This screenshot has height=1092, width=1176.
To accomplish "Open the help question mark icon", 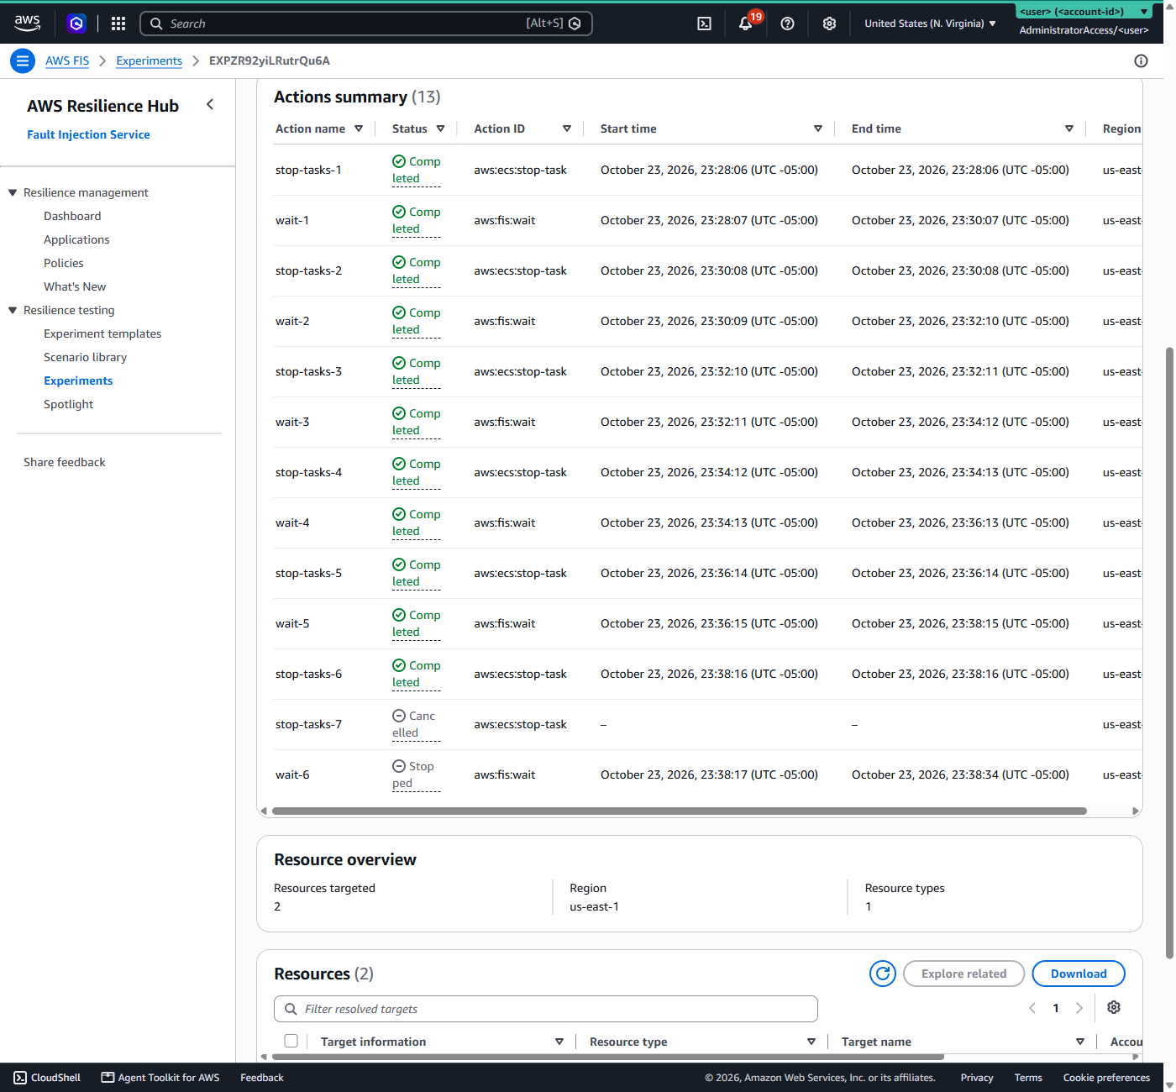I will pyautogui.click(x=787, y=24).
